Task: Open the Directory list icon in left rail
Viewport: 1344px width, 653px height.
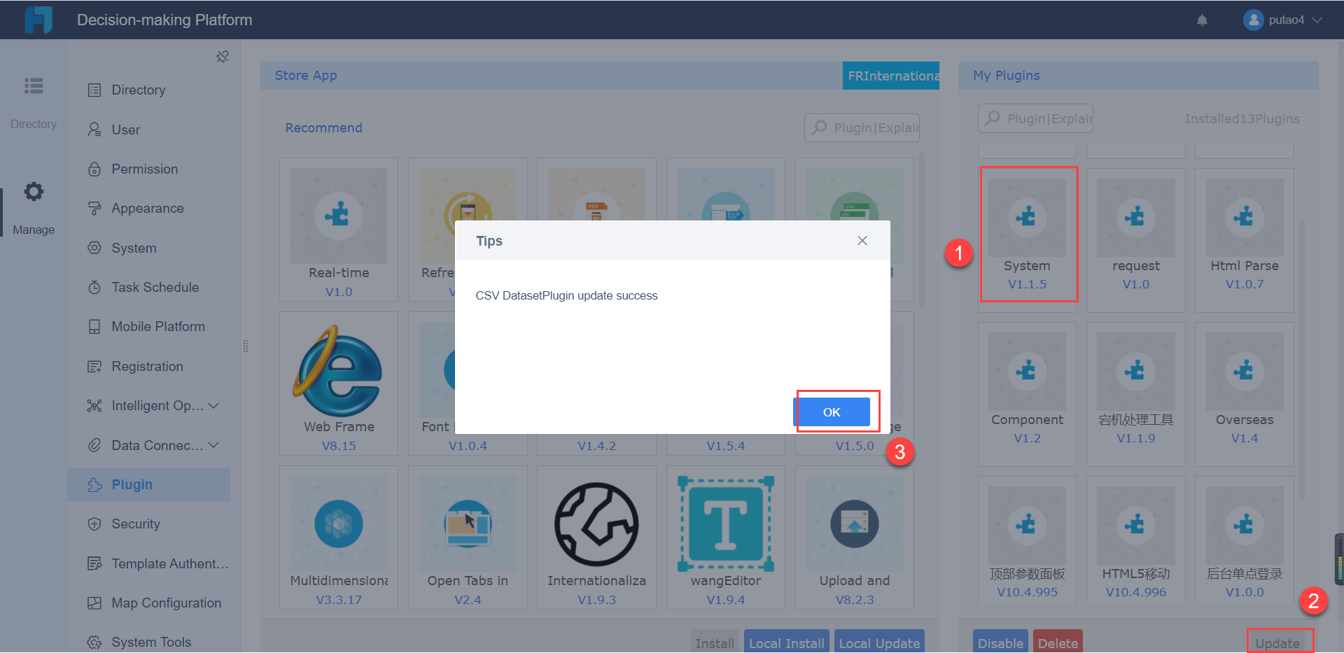Action: click(34, 86)
